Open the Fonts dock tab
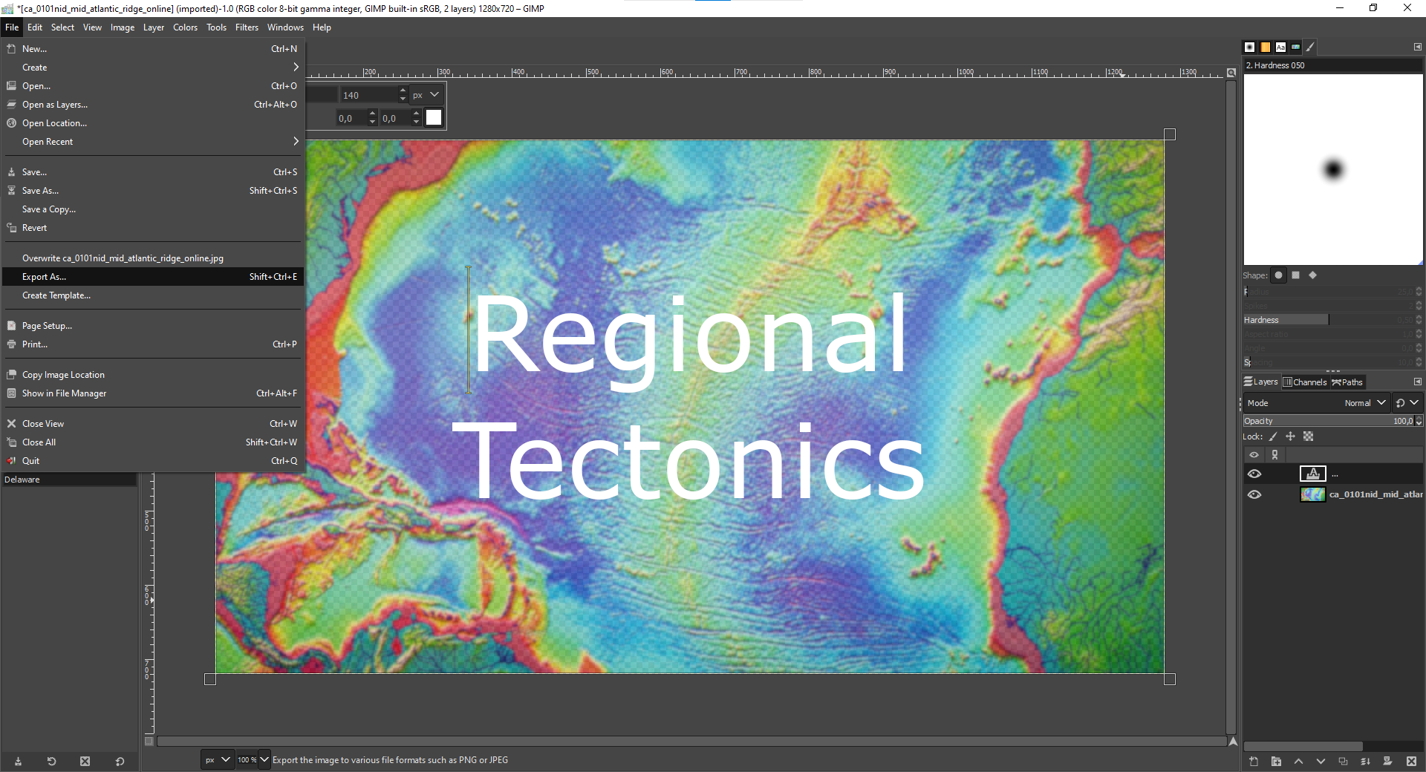Image resolution: width=1426 pixels, height=772 pixels. [x=1280, y=47]
